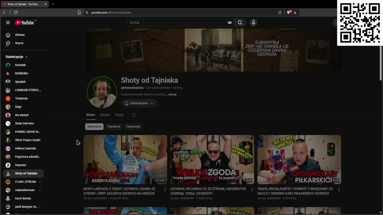Click the bookmark icon beside the address bar

click(x=79, y=13)
